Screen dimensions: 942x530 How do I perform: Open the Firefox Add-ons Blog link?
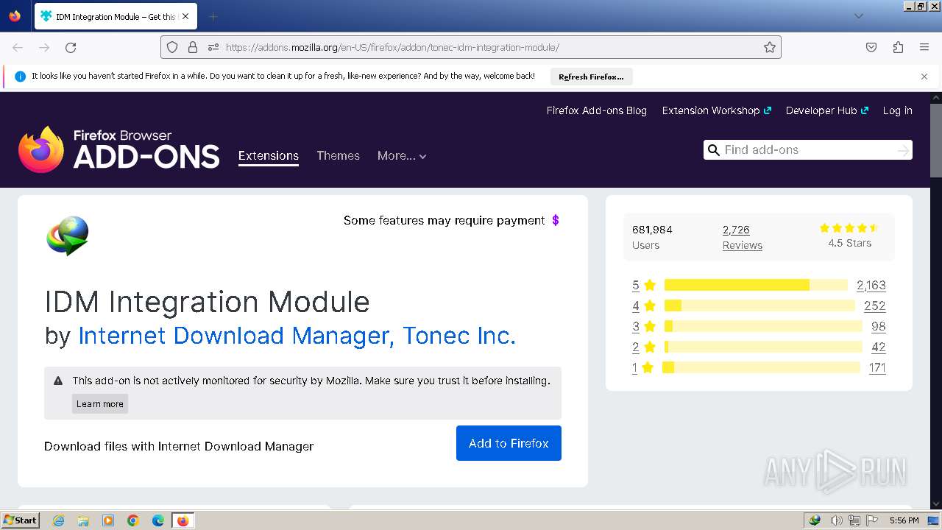point(596,110)
